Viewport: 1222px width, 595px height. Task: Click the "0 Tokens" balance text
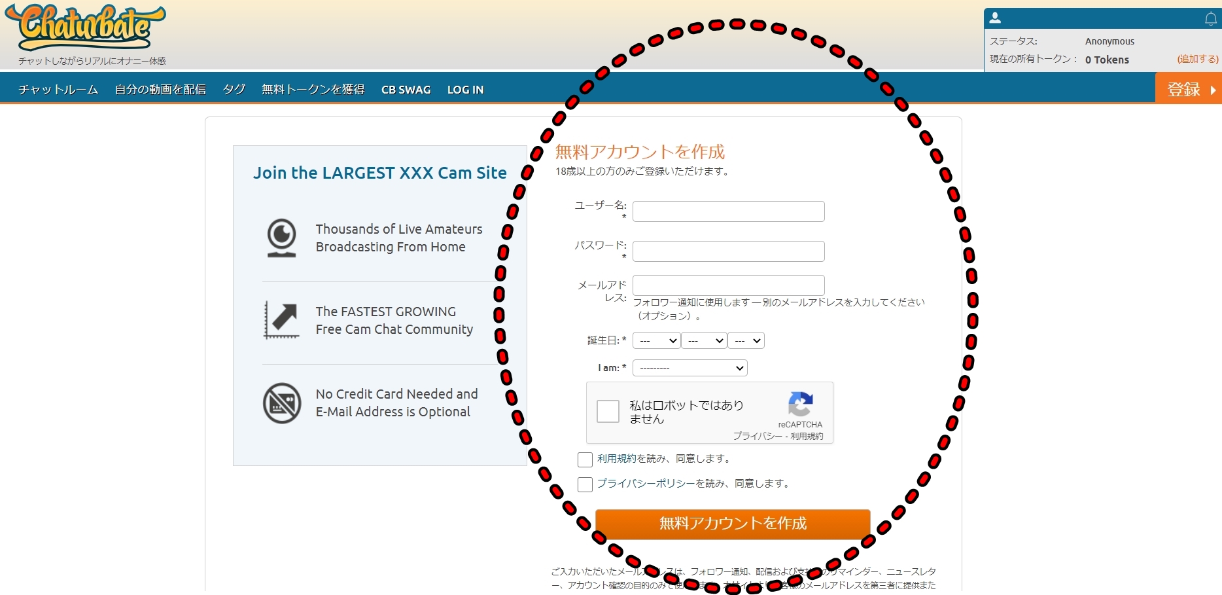[x=1107, y=60]
